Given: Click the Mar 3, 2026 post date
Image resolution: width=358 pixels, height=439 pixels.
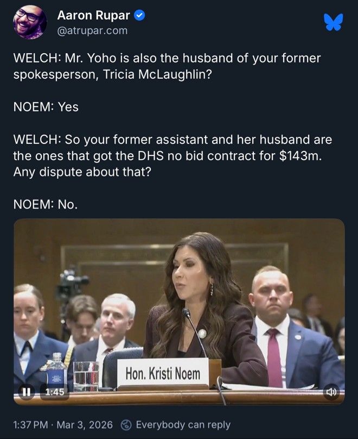Looking at the screenshot, I should 85,425.
